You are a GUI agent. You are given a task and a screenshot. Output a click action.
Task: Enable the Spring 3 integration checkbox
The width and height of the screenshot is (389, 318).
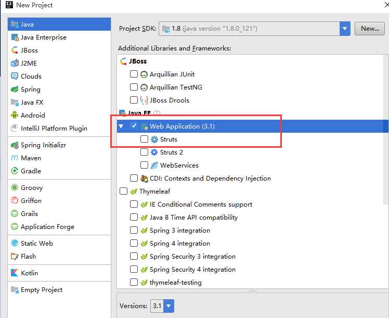[x=134, y=230]
